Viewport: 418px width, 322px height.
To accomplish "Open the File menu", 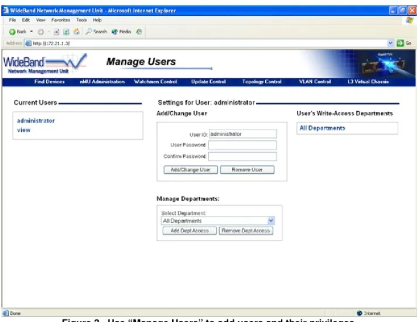I will 12,20.
